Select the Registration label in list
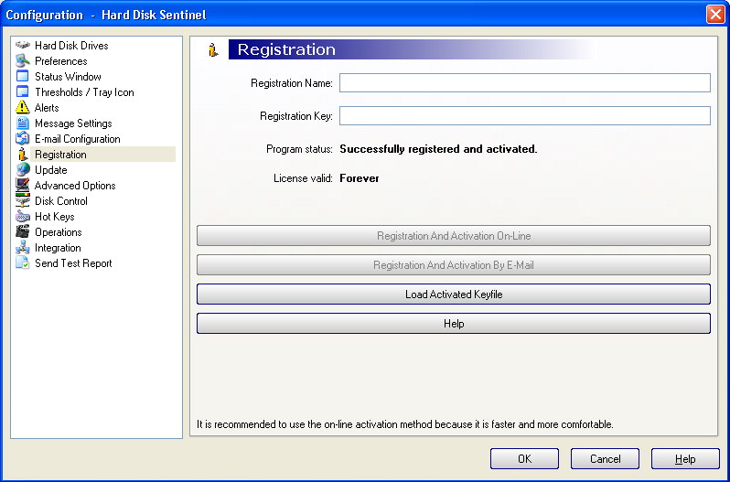The width and height of the screenshot is (730, 482). 60,154
